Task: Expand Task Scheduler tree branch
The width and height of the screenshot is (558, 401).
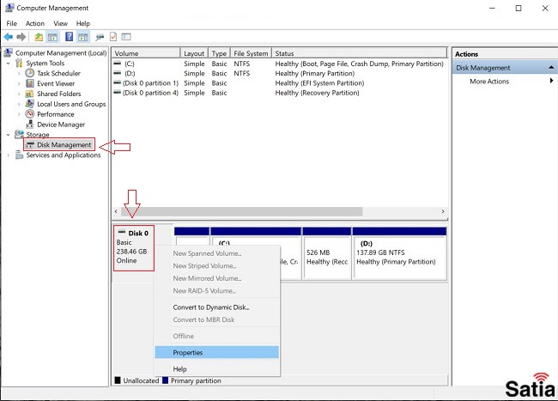Action: (x=19, y=74)
